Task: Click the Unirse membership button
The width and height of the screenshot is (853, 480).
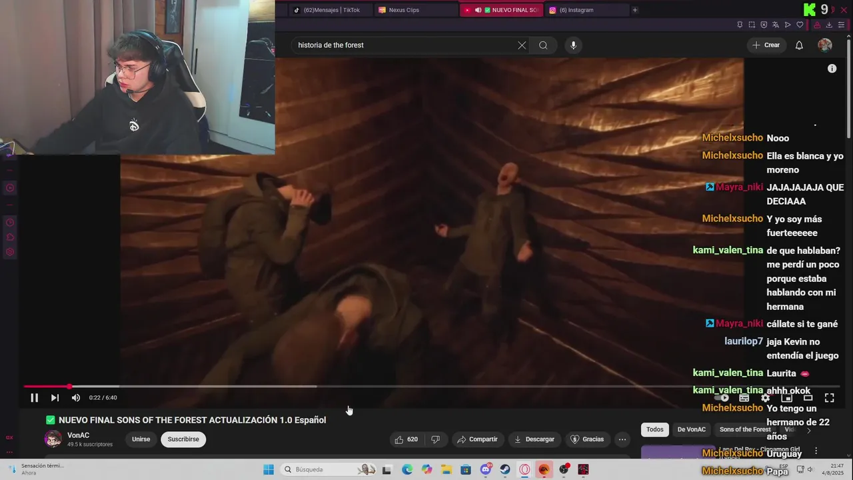Action: pos(141,439)
